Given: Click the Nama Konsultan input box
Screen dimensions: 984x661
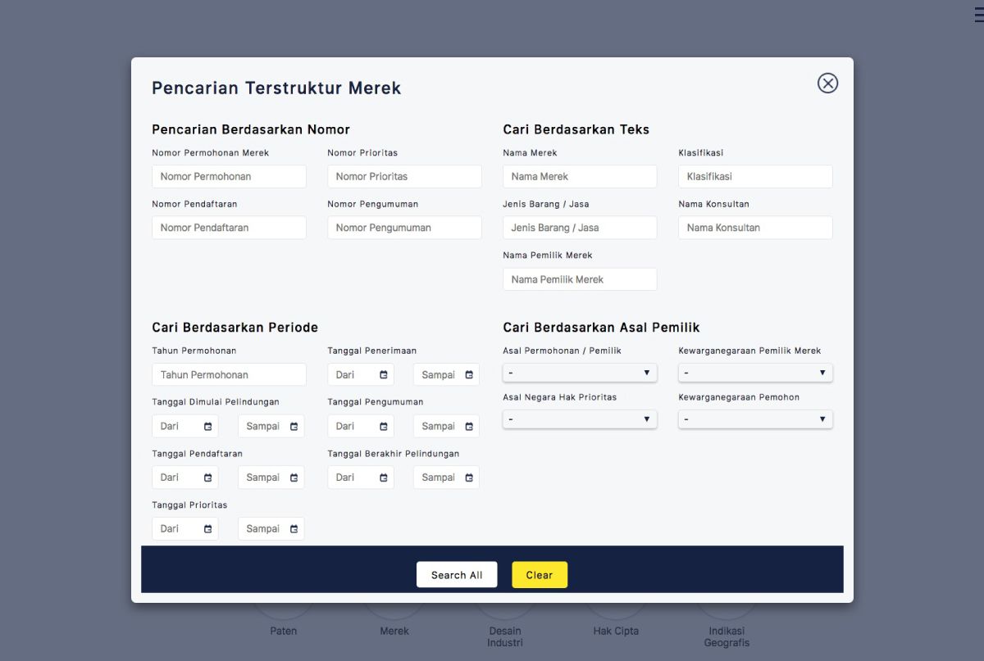Looking at the screenshot, I should pos(755,228).
